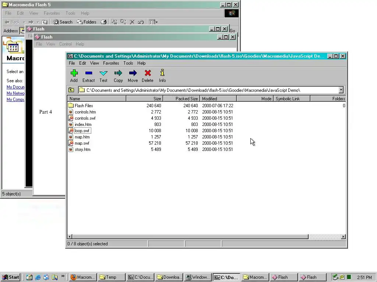
Task: Click History icon in Explorer toolbar
Action: pyautogui.click(x=103, y=22)
